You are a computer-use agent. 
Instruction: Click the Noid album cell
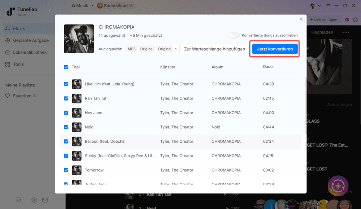click(x=216, y=127)
